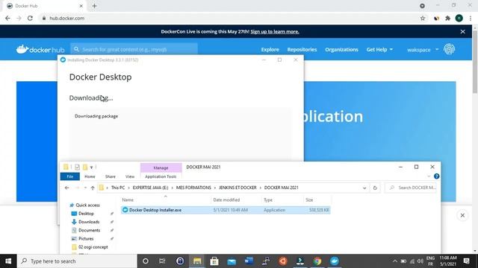Click the search magnifier in Docker Hub
478x268 pixels.
76,49
